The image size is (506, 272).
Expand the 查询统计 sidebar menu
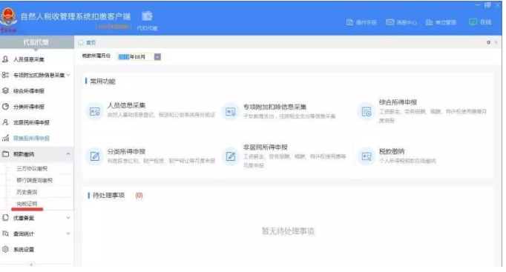[x=68, y=233]
